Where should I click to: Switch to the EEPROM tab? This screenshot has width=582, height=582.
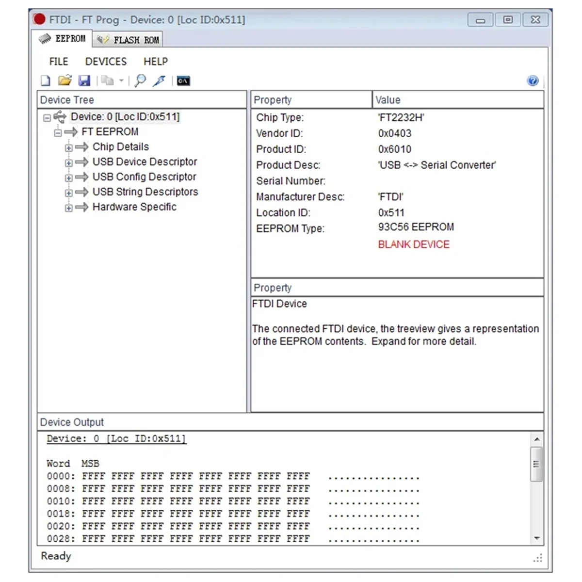[x=62, y=39]
